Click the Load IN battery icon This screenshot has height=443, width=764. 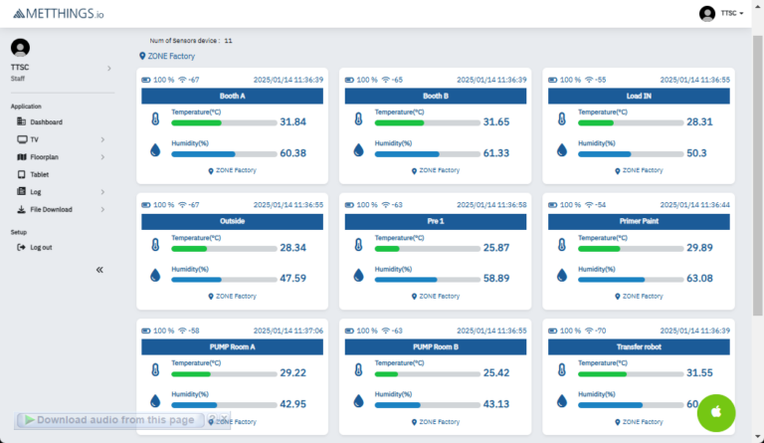point(553,80)
